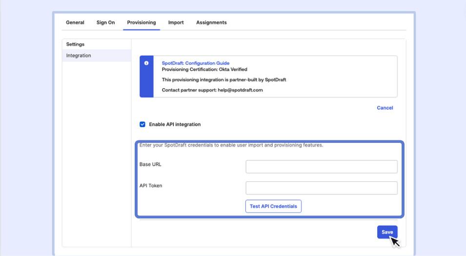This screenshot has width=466, height=256.
Task: Click the Settings sidebar heading
Action: tap(75, 44)
